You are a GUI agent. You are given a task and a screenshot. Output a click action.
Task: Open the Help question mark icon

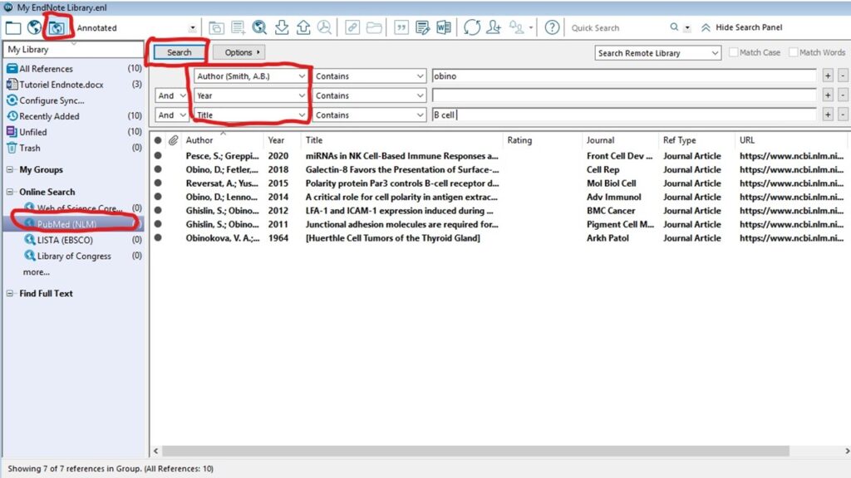point(552,27)
